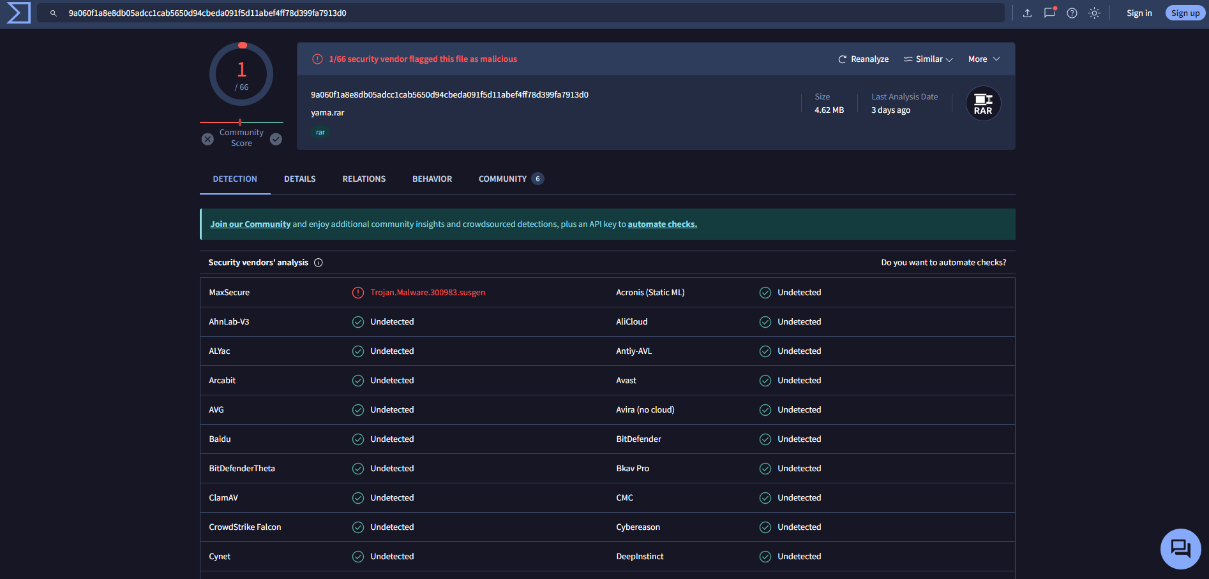Click the Sign up button

(x=1185, y=13)
